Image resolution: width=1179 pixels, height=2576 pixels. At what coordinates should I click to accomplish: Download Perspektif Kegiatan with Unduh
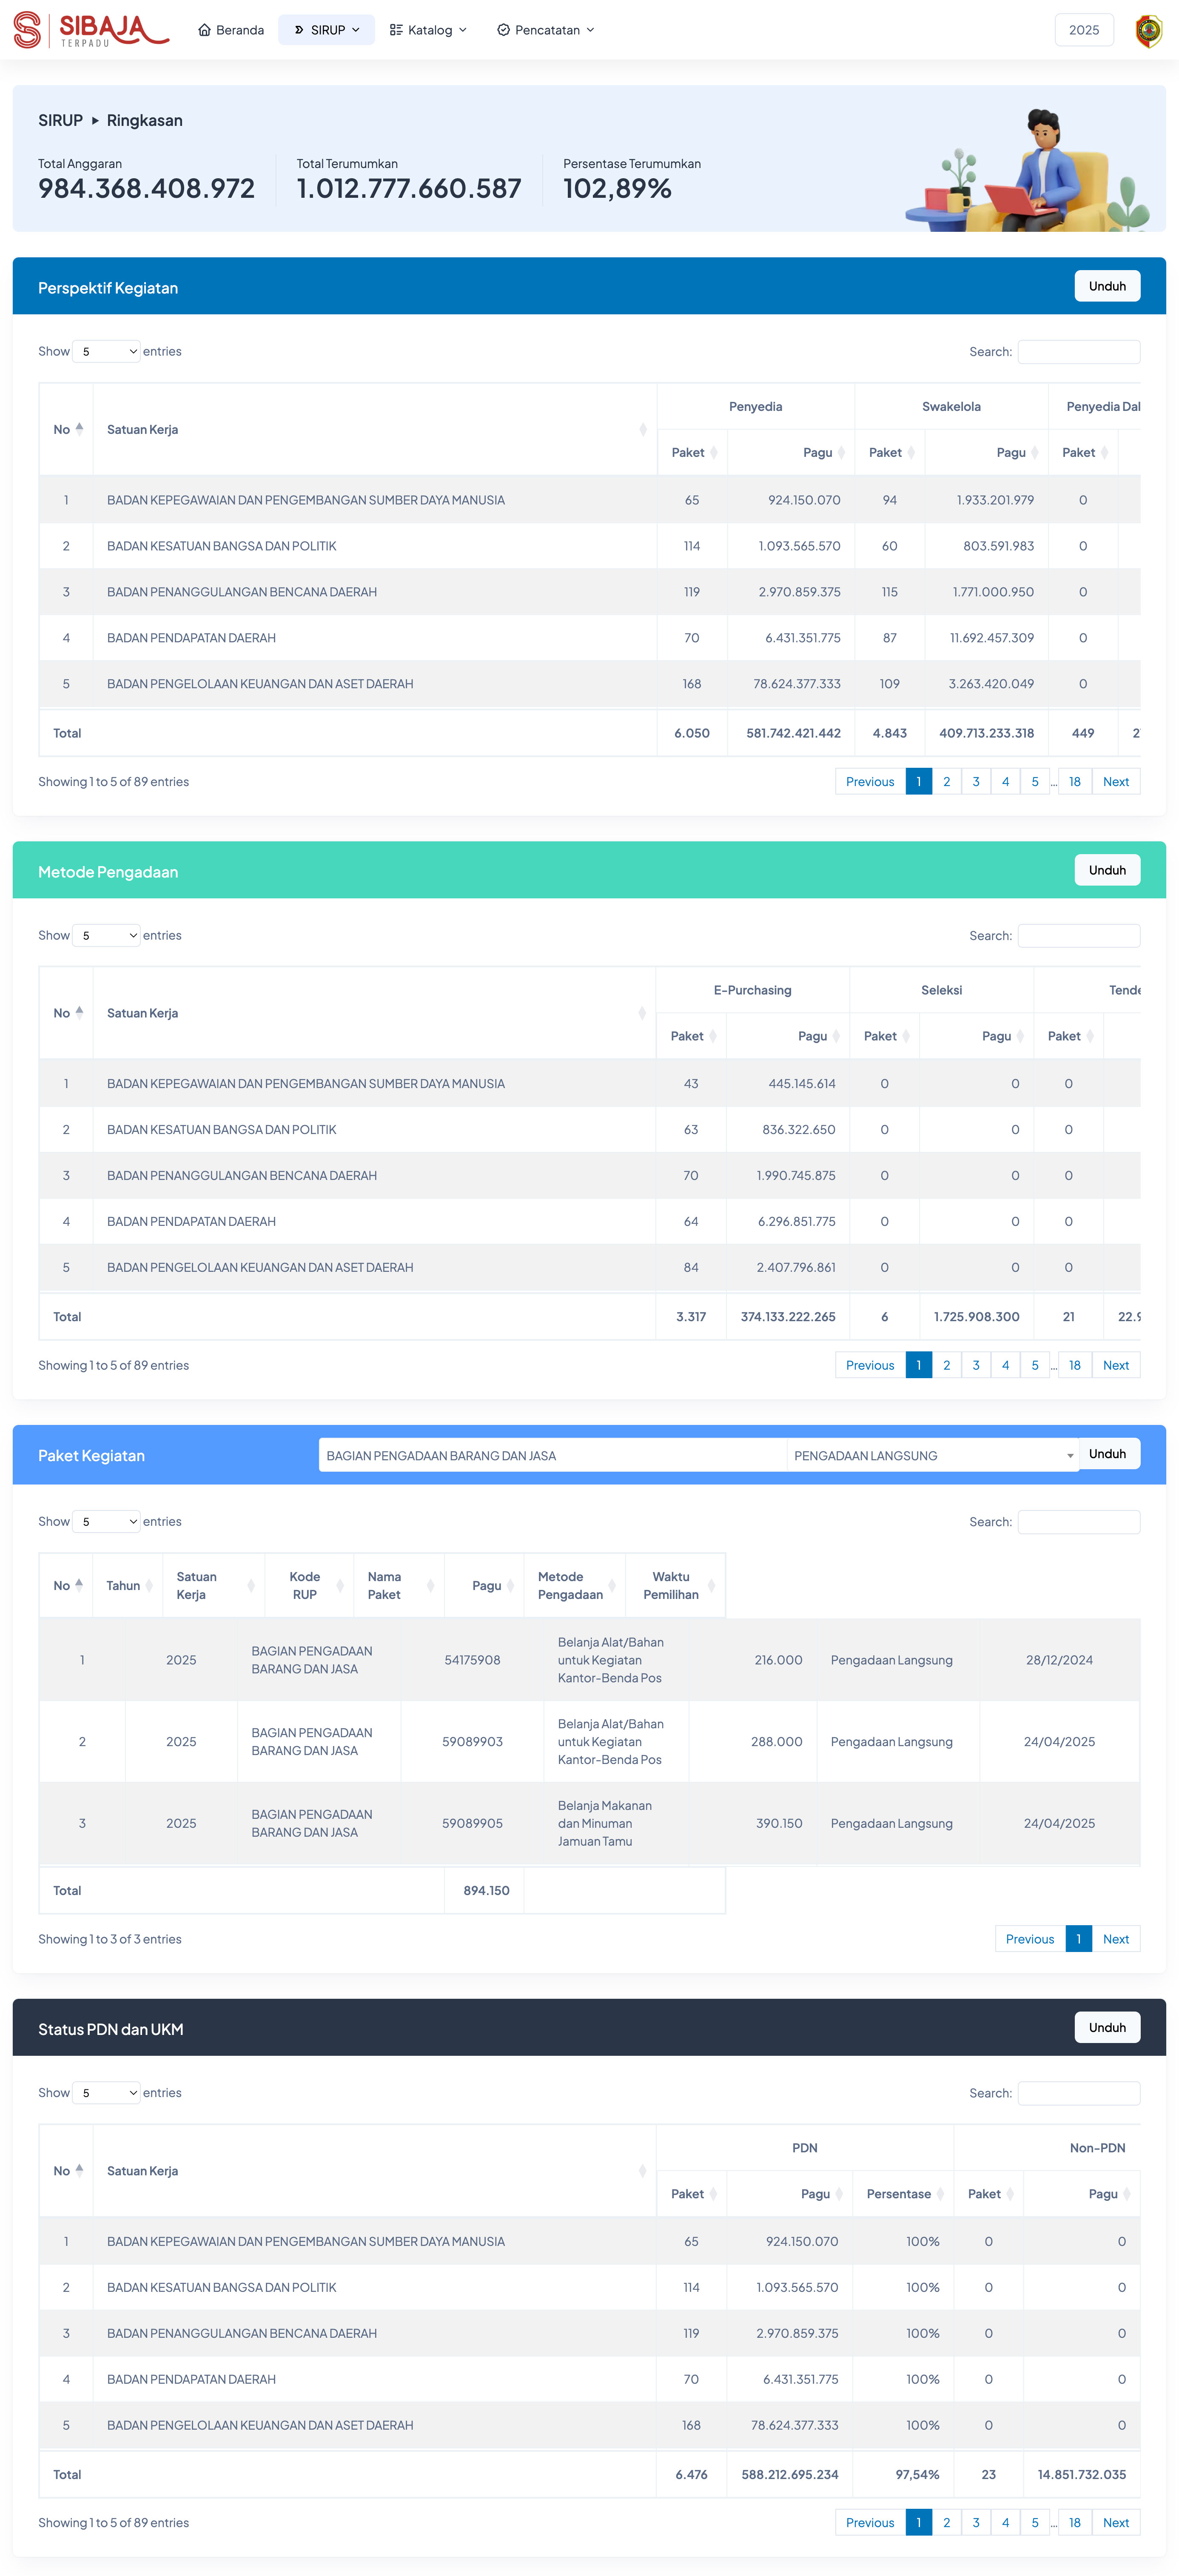1107,286
